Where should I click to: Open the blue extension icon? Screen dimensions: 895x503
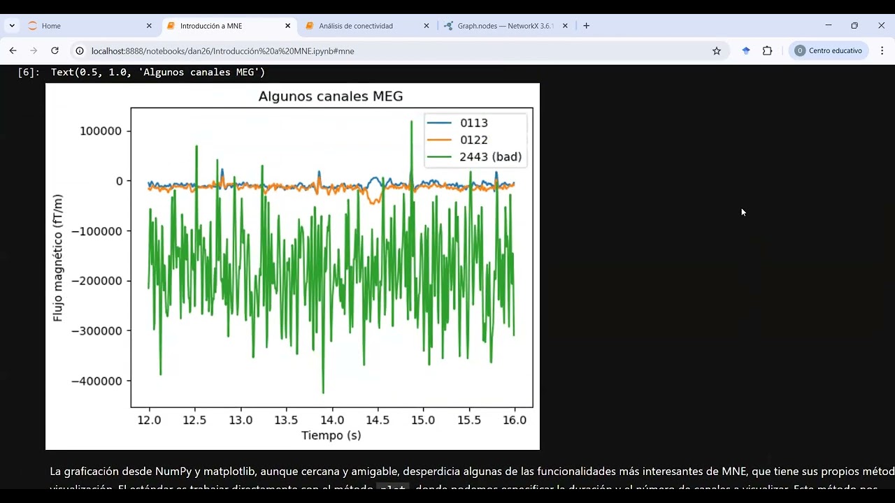746,51
